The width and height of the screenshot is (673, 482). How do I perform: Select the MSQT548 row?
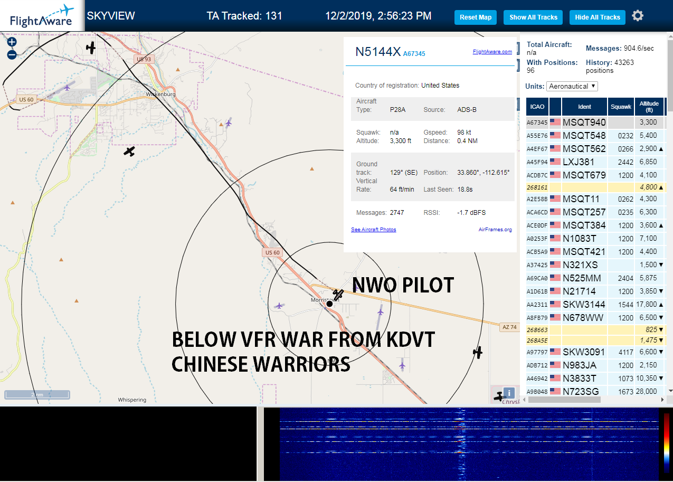(x=595, y=136)
